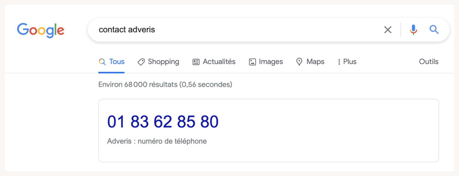Clear the search query with the X

388,30
